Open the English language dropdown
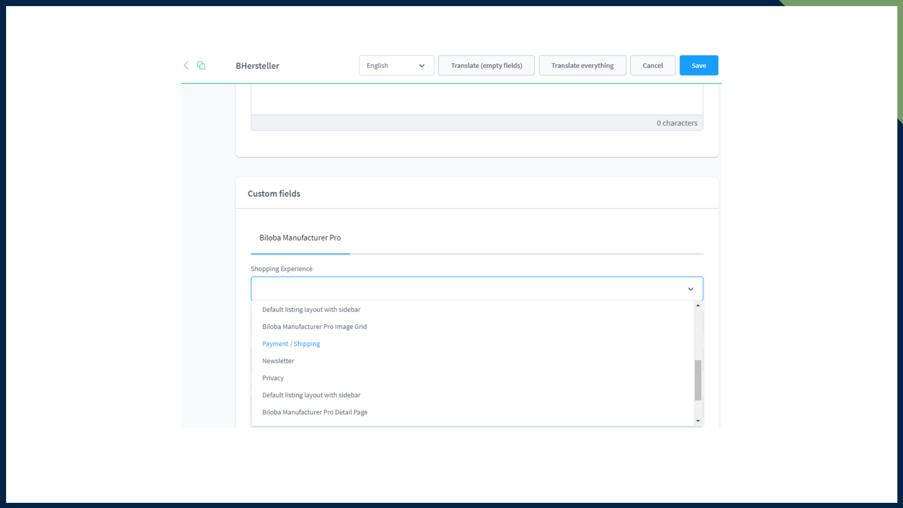The height and width of the screenshot is (508, 903). pyautogui.click(x=396, y=65)
